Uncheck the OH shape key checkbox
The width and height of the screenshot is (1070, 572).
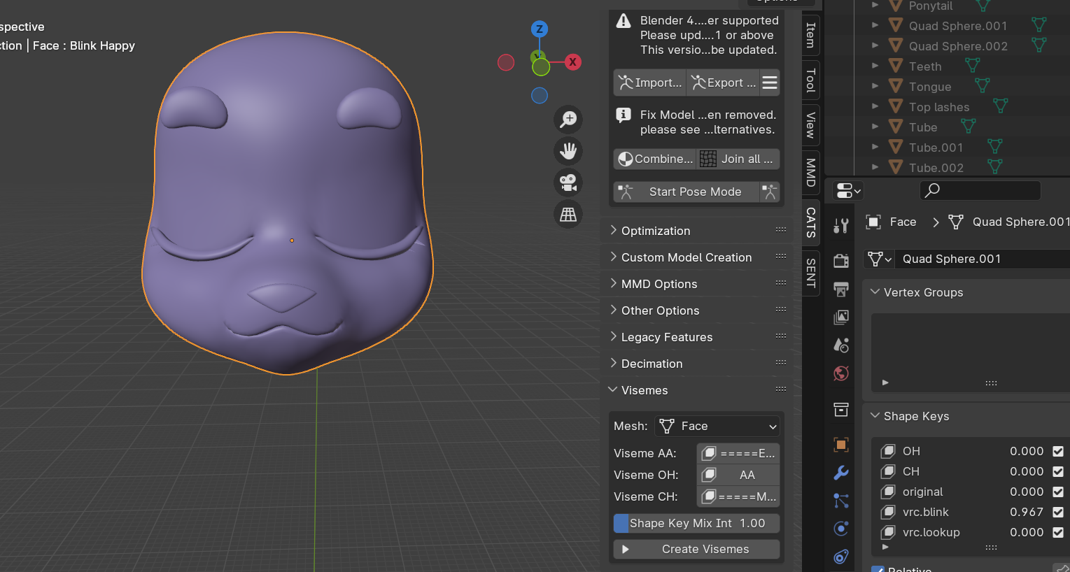click(x=1058, y=451)
